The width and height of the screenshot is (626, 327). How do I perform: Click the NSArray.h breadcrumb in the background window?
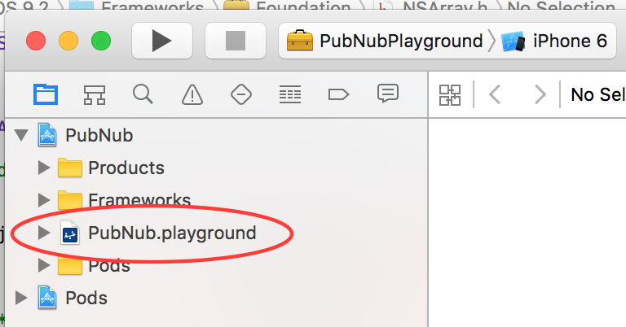(445, 6)
